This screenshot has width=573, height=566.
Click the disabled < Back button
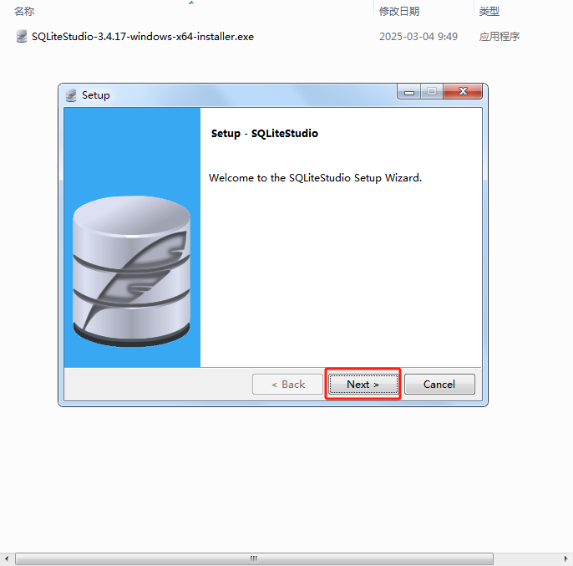pos(287,385)
